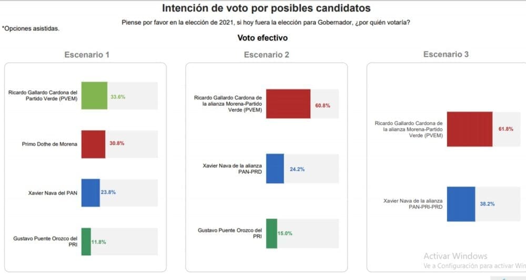The image size is (526, 280).
Task: Click the green bar showing 15.0%
Action: click(271, 233)
